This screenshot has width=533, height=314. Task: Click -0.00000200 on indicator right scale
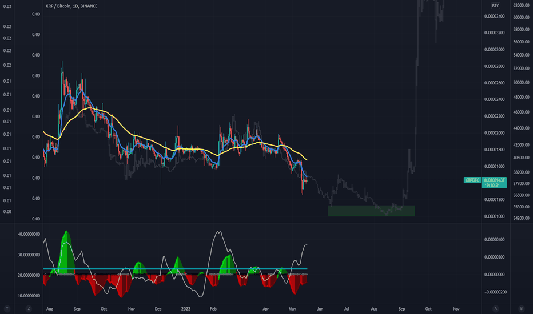coord(495,292)
